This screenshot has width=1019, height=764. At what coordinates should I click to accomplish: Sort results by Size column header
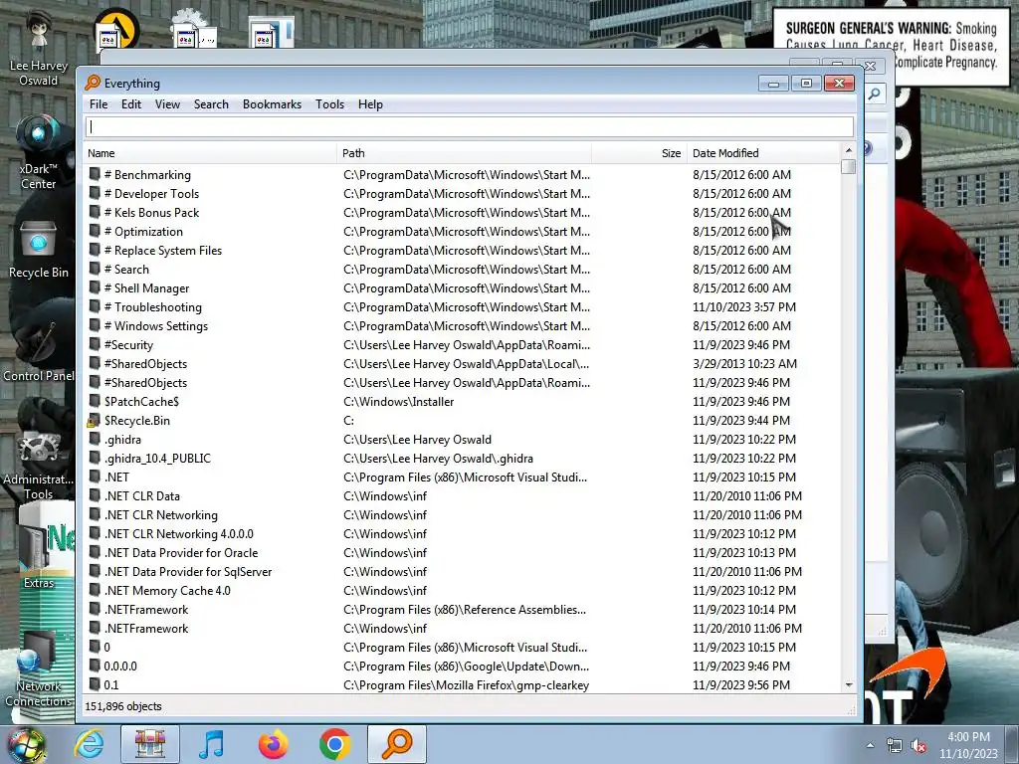(639, 153)
